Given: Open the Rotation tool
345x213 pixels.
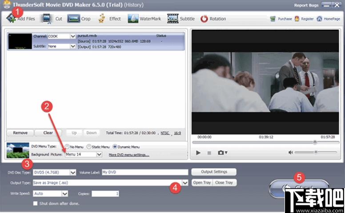Looking at the screenshot, I should [x=213, y=19].
